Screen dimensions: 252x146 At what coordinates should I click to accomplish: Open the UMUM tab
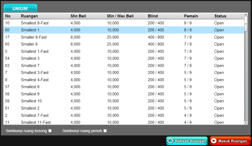pyautogui.click(x=20, y=8)
